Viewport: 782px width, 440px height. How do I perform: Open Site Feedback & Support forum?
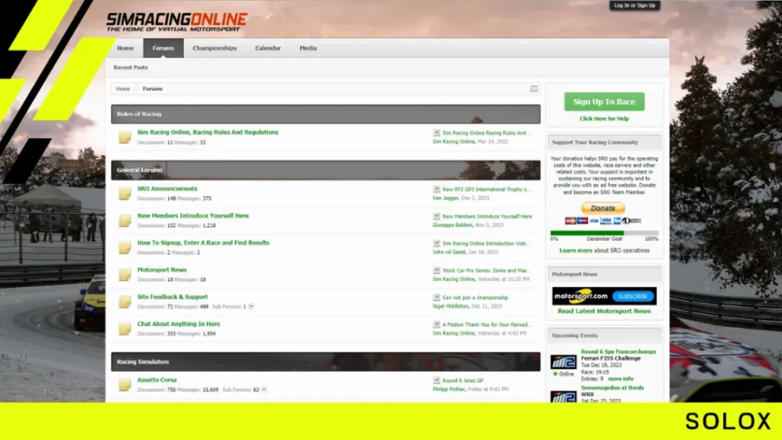coord(172,296)
